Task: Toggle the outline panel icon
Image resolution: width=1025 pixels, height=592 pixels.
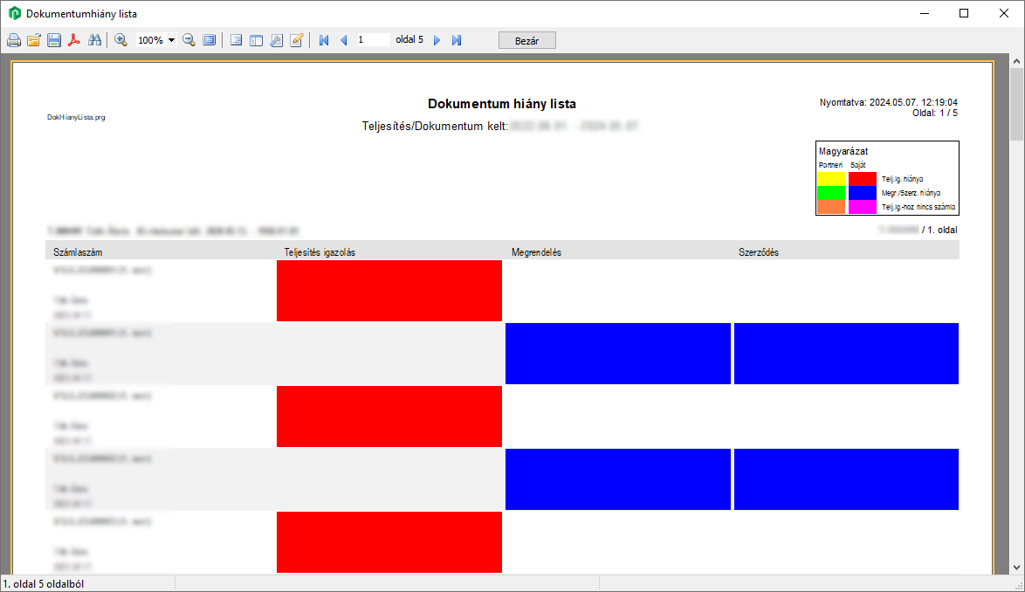Action: pyautogui.click(x=236, y=40)
